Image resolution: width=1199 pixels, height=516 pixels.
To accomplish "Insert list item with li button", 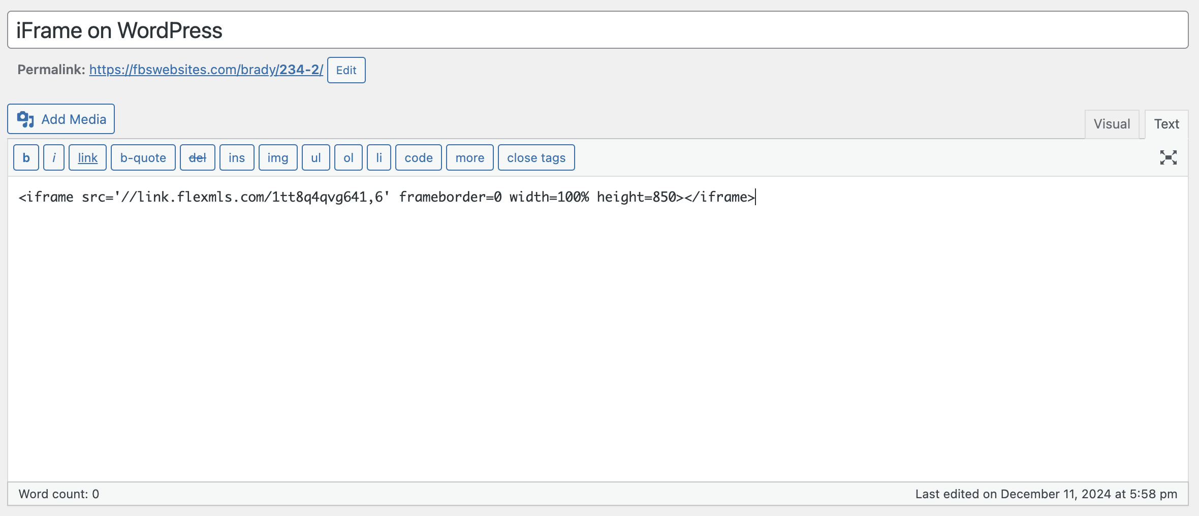I will pyautogui.click(x=379, y=157).
